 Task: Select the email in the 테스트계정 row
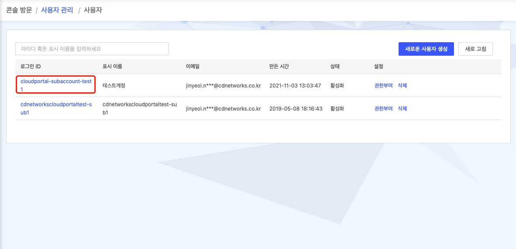point(224,85)
